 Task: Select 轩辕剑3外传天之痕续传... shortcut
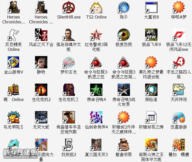click(x=124, y=117)
